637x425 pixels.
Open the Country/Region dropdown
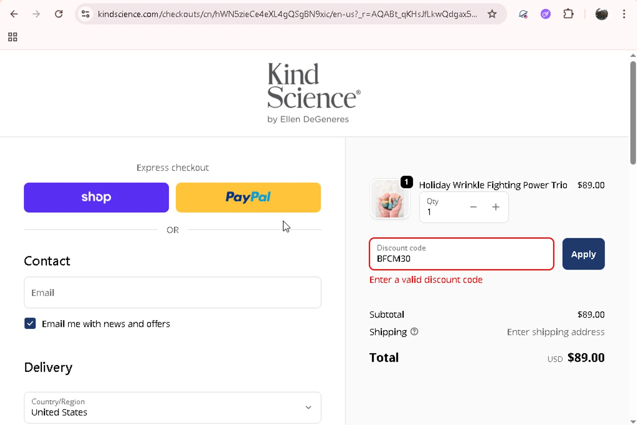[172, 408]
